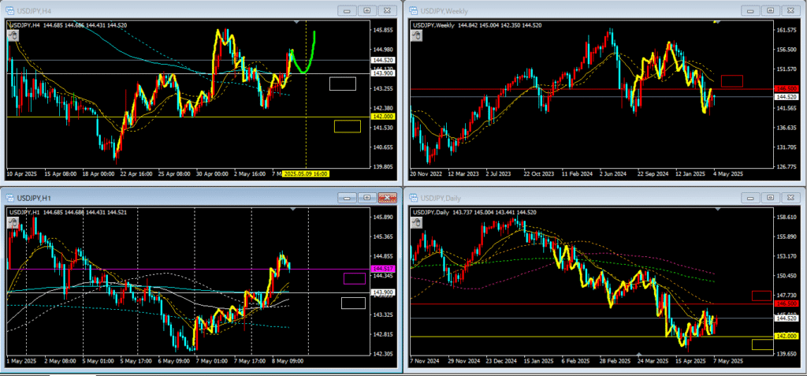
Task: Open one-click trading panel in Weekly chart
Action: tap(417, 35)
